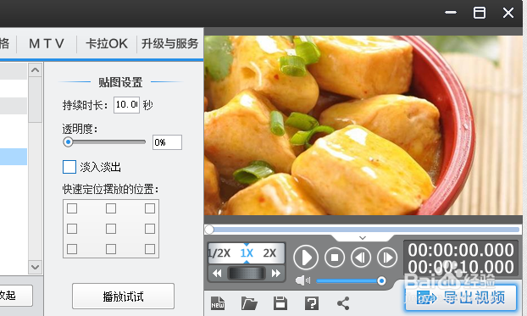Click the preview progress bar handle

pos(209,230)
